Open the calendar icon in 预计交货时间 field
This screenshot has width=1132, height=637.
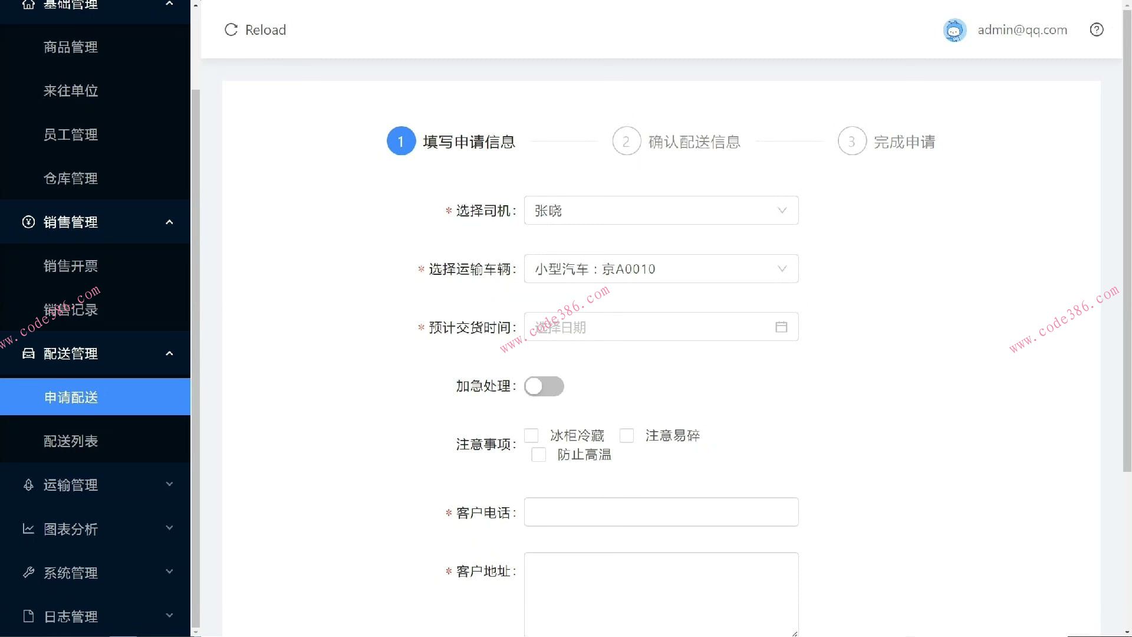pyautogui.click(x=781, y=327)
